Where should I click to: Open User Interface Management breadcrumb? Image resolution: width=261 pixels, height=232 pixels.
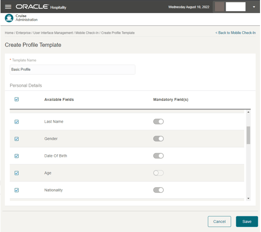53,33
